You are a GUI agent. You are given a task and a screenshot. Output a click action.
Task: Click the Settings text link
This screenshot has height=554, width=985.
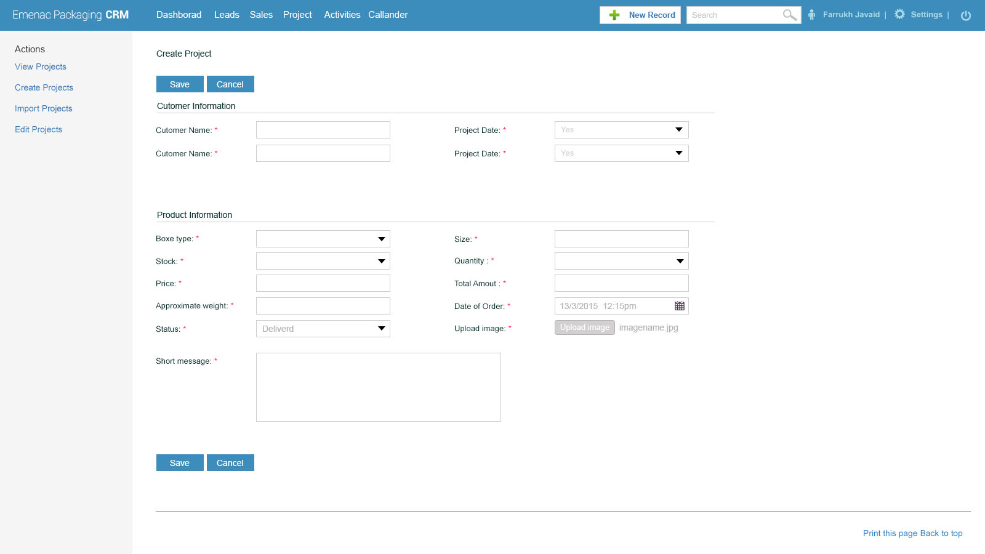pyautogui.click(x=927, y=15)
